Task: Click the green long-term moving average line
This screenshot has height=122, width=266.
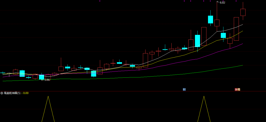Action: pyautogui.click(x=136, y=77)
